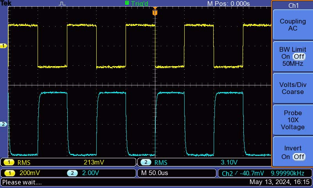Viewport: 313px width, 188px height.
Task: Click the channel 1 badge beside 200mV
Action: (x=9, y=173)
